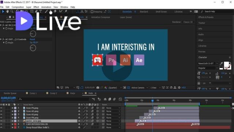Click the eyedropper in Character panel

point(221,63)
